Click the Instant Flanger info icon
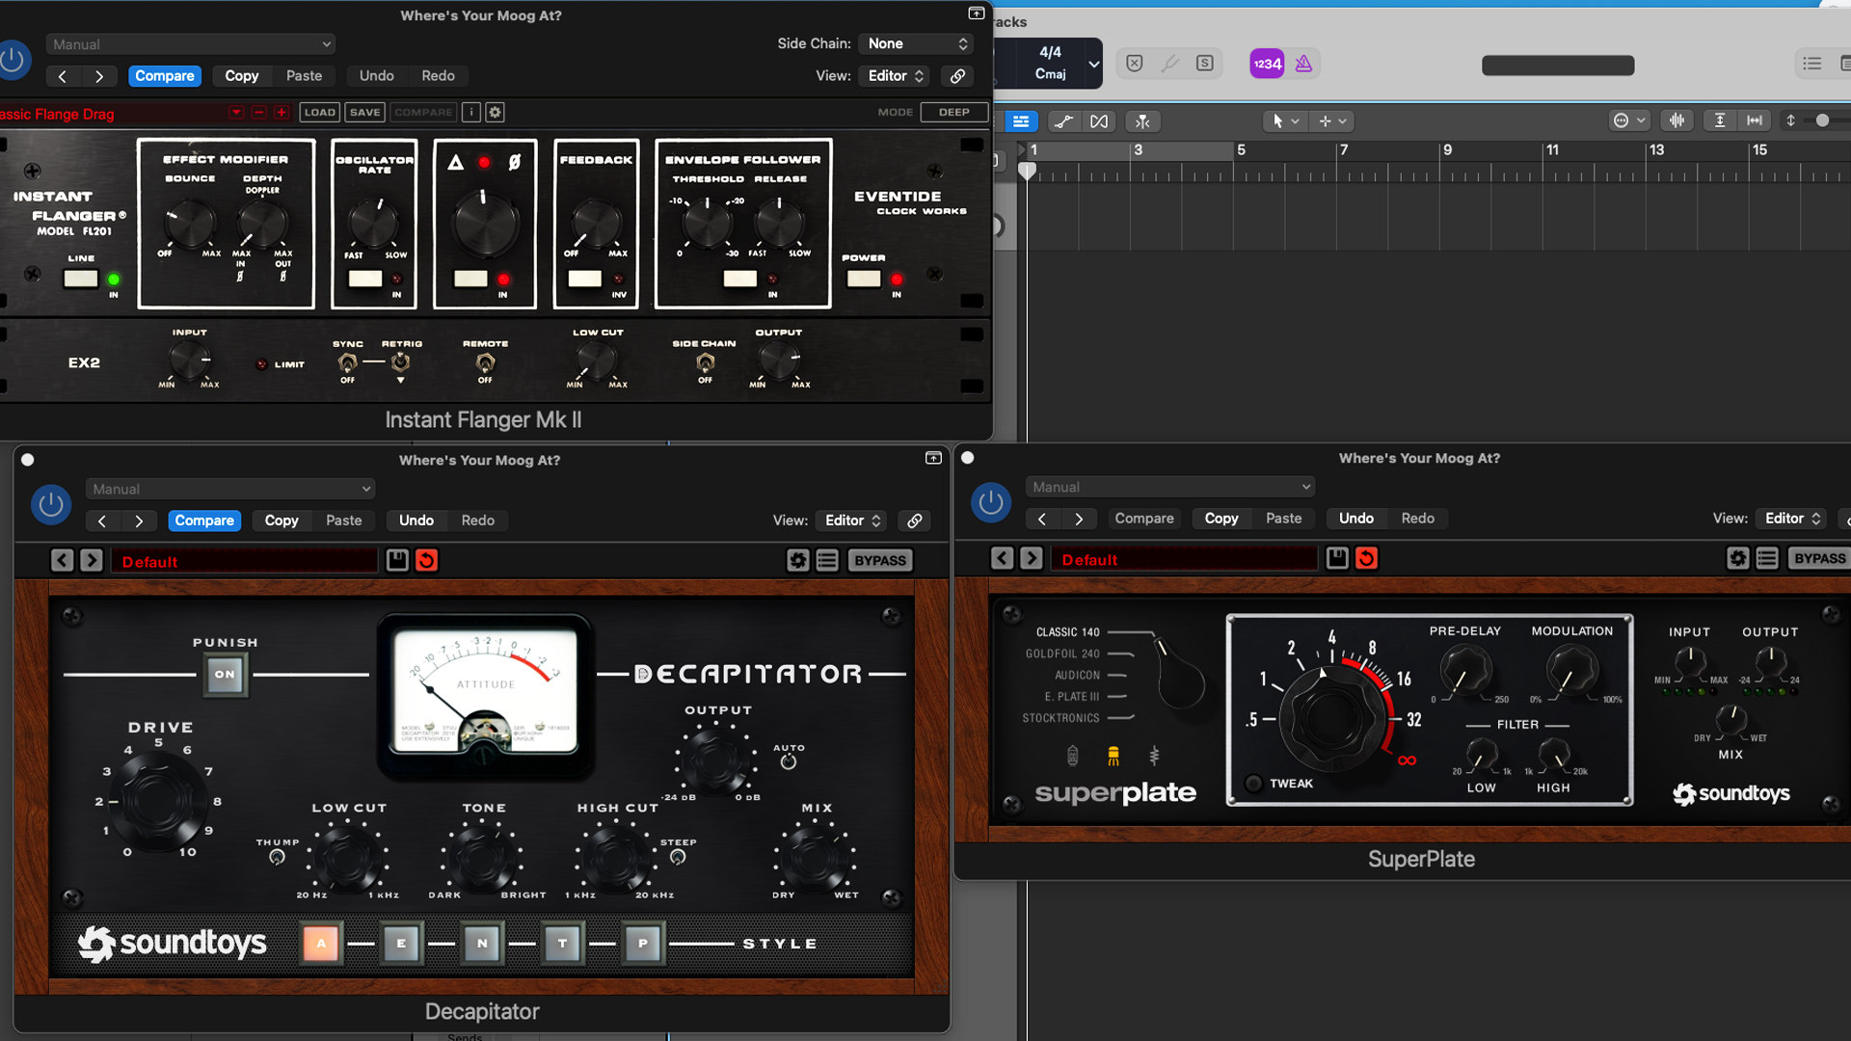 click(x=471, y=112)
